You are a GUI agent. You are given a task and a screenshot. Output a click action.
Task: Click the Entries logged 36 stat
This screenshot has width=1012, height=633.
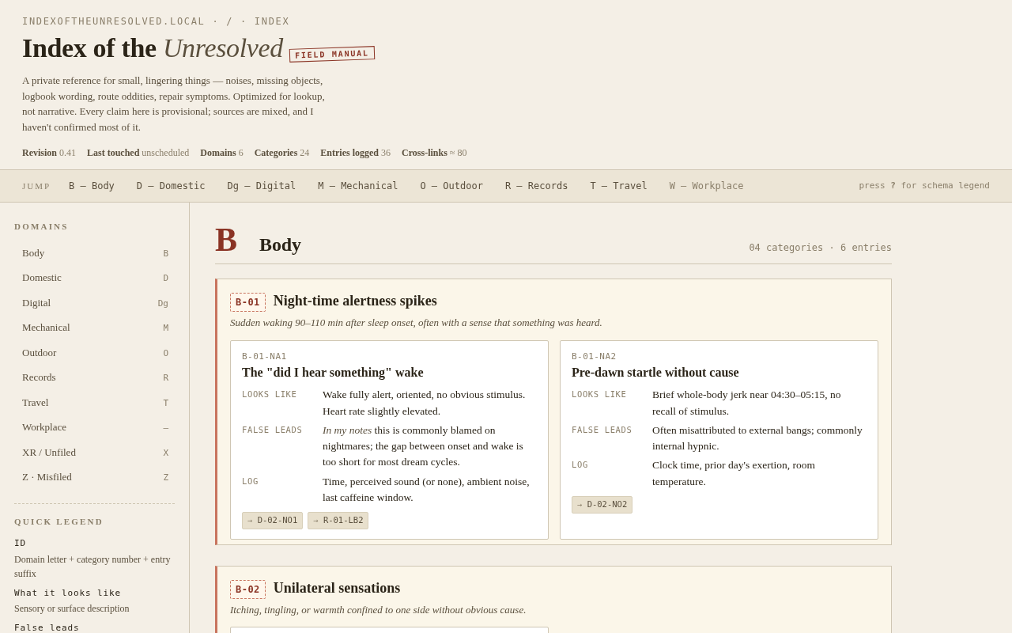point(355,153)
